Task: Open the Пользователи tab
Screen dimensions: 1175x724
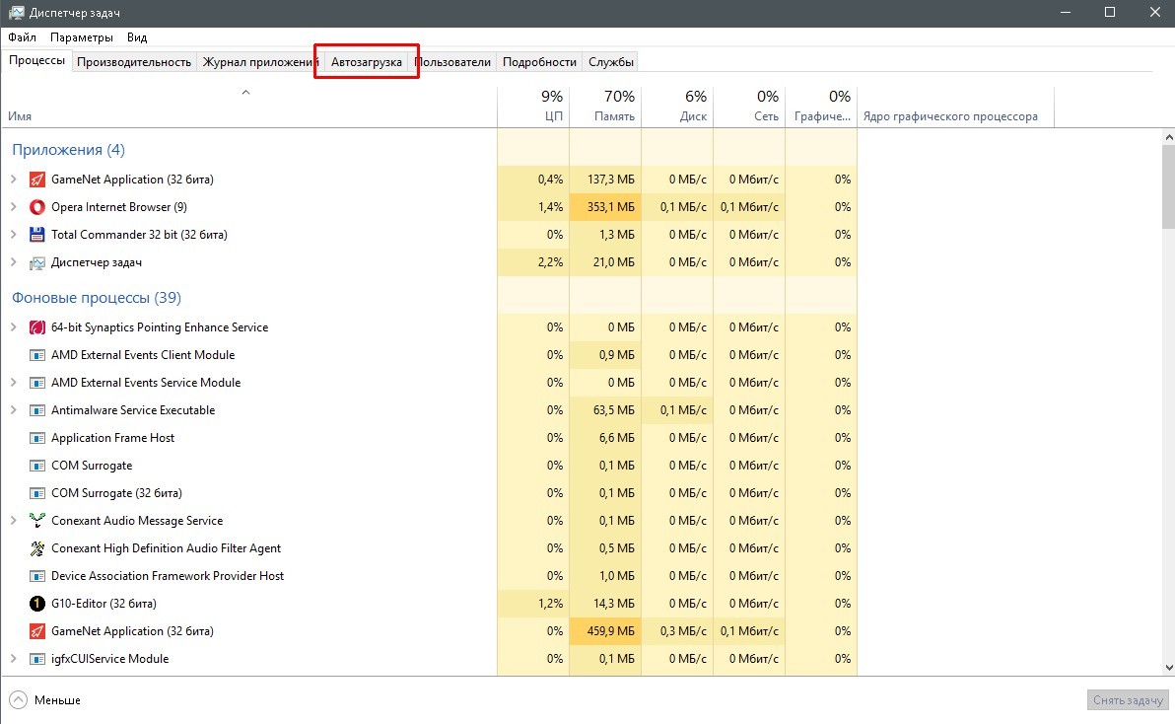Action: 452,62
